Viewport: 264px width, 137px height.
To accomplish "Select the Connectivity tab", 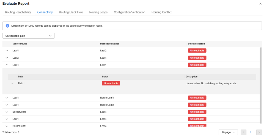I will click(45, 12).
